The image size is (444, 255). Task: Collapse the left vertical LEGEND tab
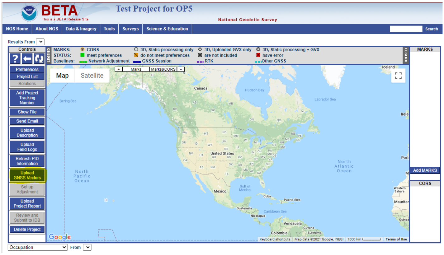point(49,55)
